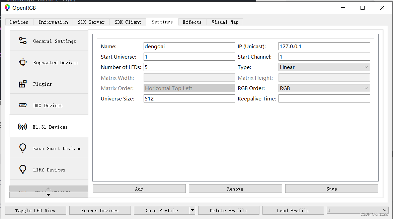Click the Name field containing dengdai
Image resolution: width=393 pixels, height=219 pixels.
coord(189,47)
